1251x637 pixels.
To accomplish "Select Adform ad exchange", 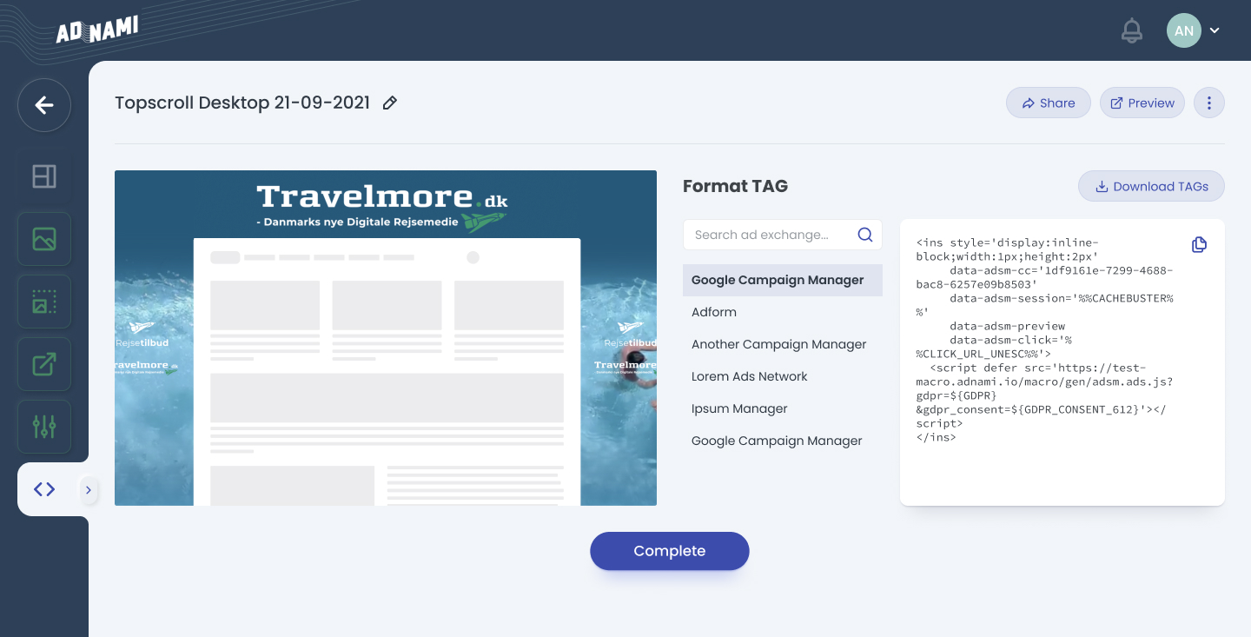I will pyautogui.click(x=714, y=312).
